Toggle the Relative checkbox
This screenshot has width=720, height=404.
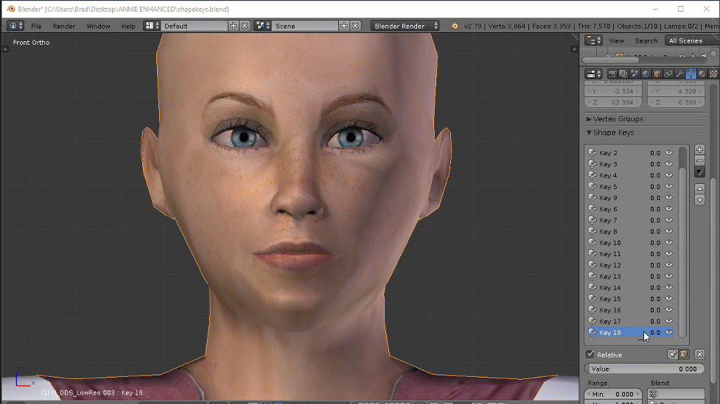coord(590,355)
